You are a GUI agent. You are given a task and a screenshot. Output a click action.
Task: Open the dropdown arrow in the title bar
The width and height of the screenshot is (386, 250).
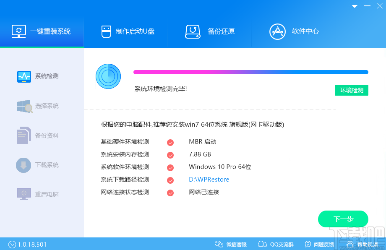[x=354, y=6]
